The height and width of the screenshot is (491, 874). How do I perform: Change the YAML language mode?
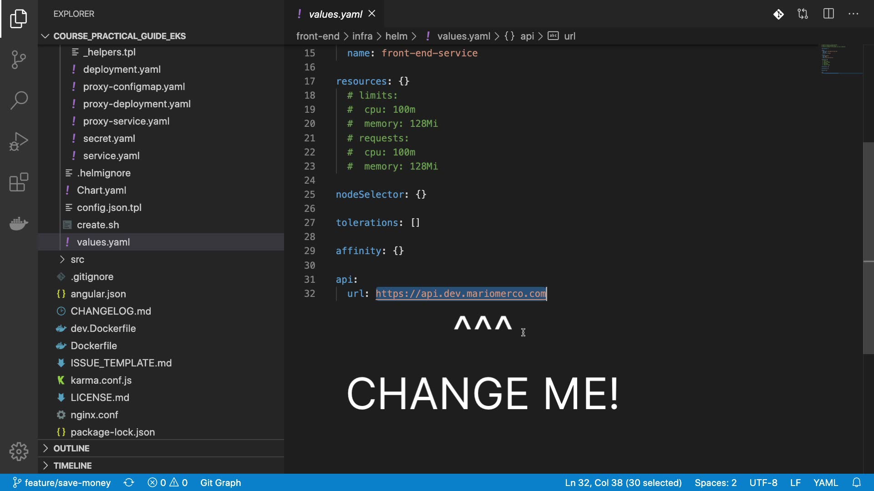(x=825, y=482)
